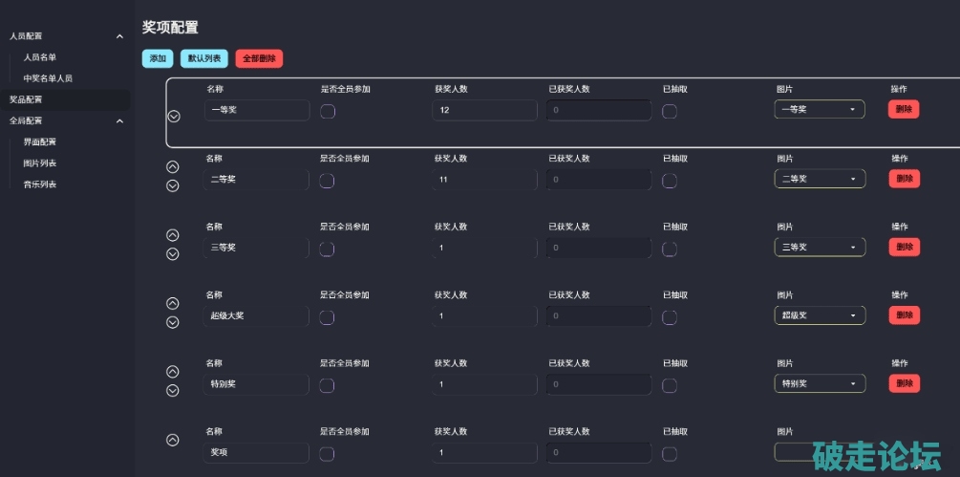Move 特别奖 prize down with arrow icon
This screenshot has width=960, height=477.
[x=173, y=390]
